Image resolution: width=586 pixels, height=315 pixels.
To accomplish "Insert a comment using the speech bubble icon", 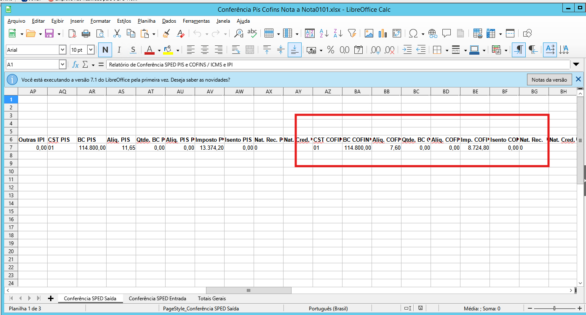I will 447,34.
